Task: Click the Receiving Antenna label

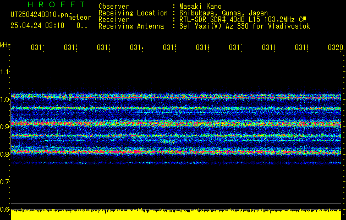Action: [131, 26]
